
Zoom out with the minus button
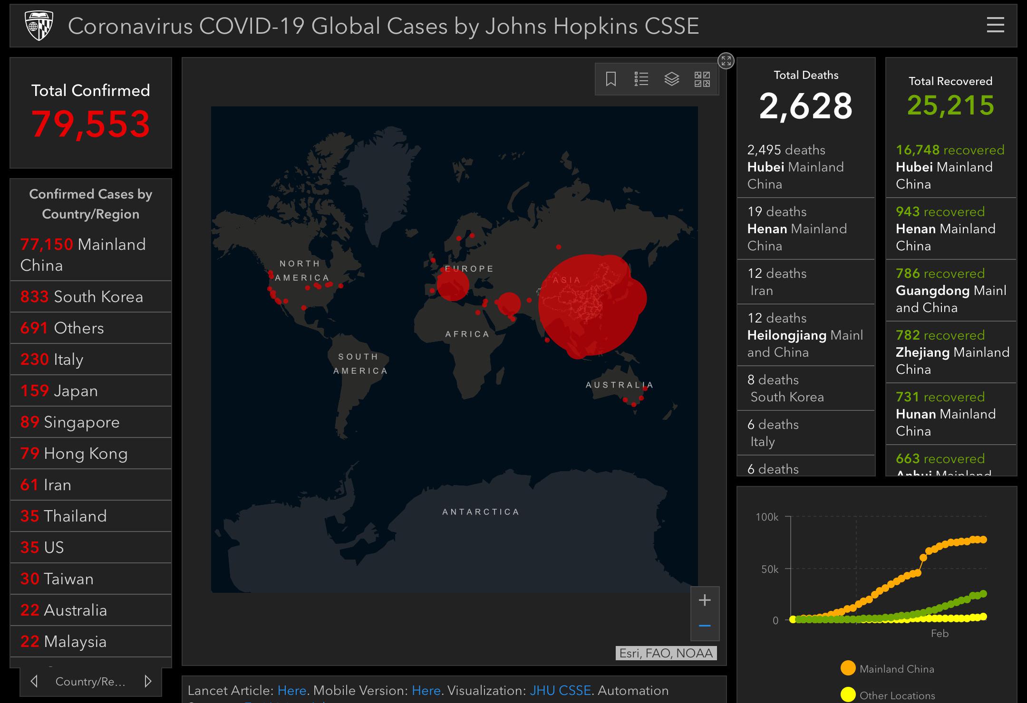[x=705, y=626]
